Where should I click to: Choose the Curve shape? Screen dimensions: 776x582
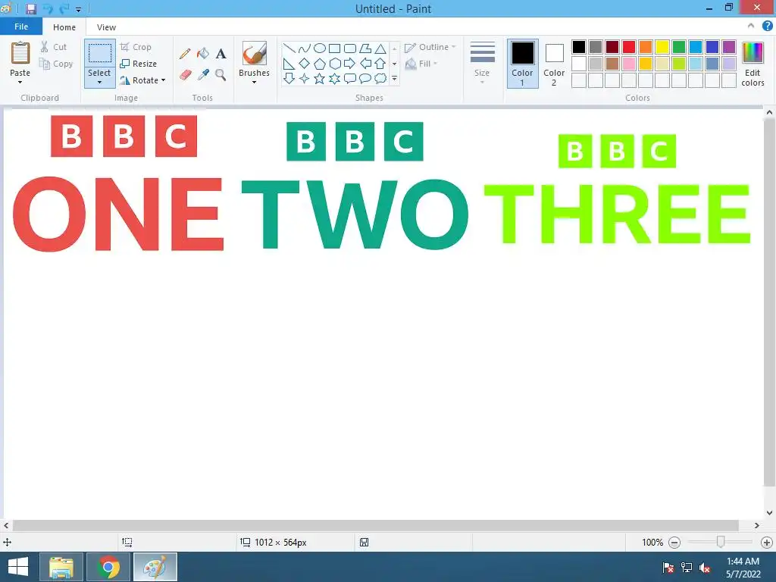pos(305,48)
